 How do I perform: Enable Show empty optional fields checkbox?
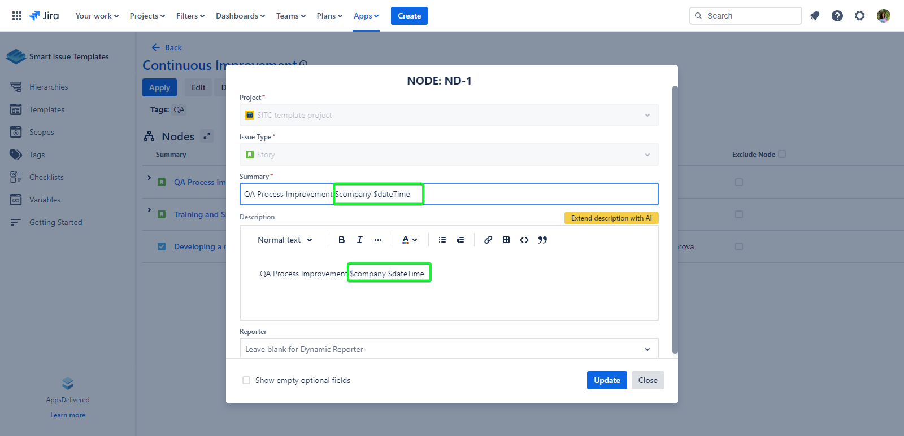246,380
